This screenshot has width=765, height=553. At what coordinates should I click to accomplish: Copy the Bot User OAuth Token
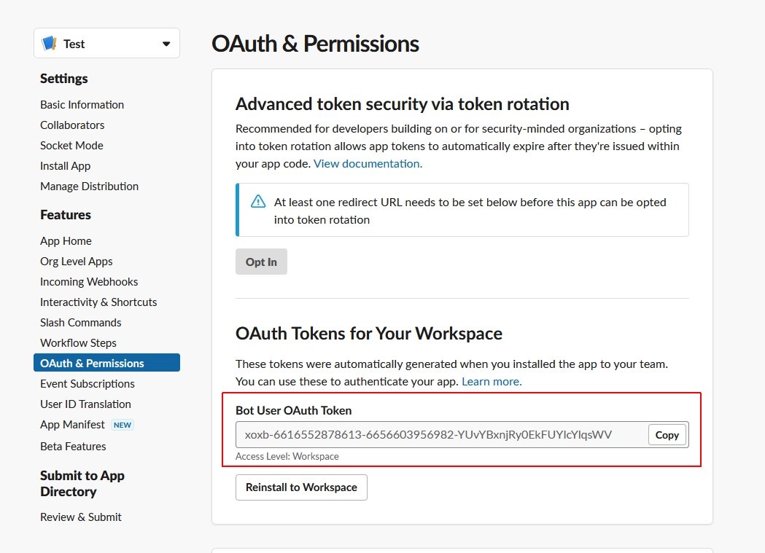[x=667, y=435]
